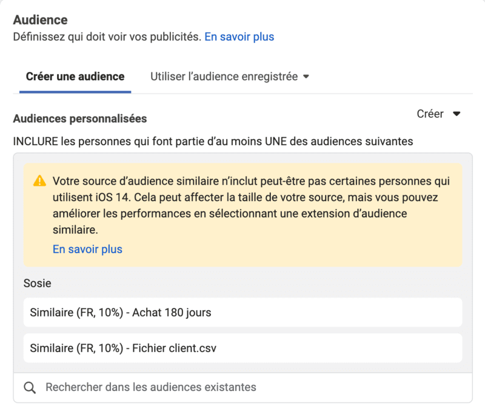The height and width of the screenshot is (408, 485).
Task: Select Similaire (FR, 10%) - Fichier client.csv
Action: pyautogui.click(x=243, y=348)
